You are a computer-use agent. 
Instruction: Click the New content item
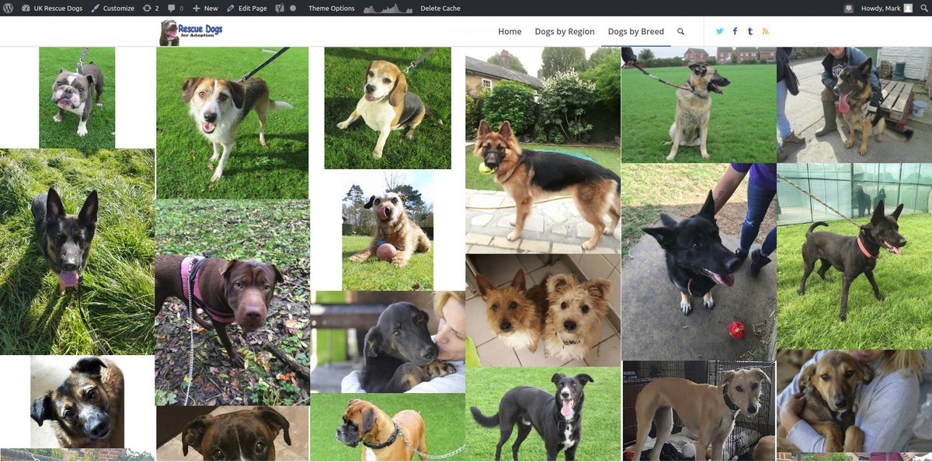(x=205, y=8)
